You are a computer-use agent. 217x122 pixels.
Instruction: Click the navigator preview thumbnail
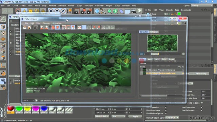click(x=162, y=43)
